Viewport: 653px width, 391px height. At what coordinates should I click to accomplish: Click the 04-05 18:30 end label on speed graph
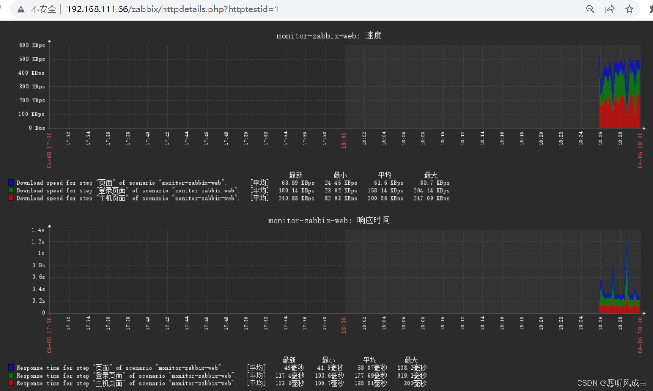(640, 150)
